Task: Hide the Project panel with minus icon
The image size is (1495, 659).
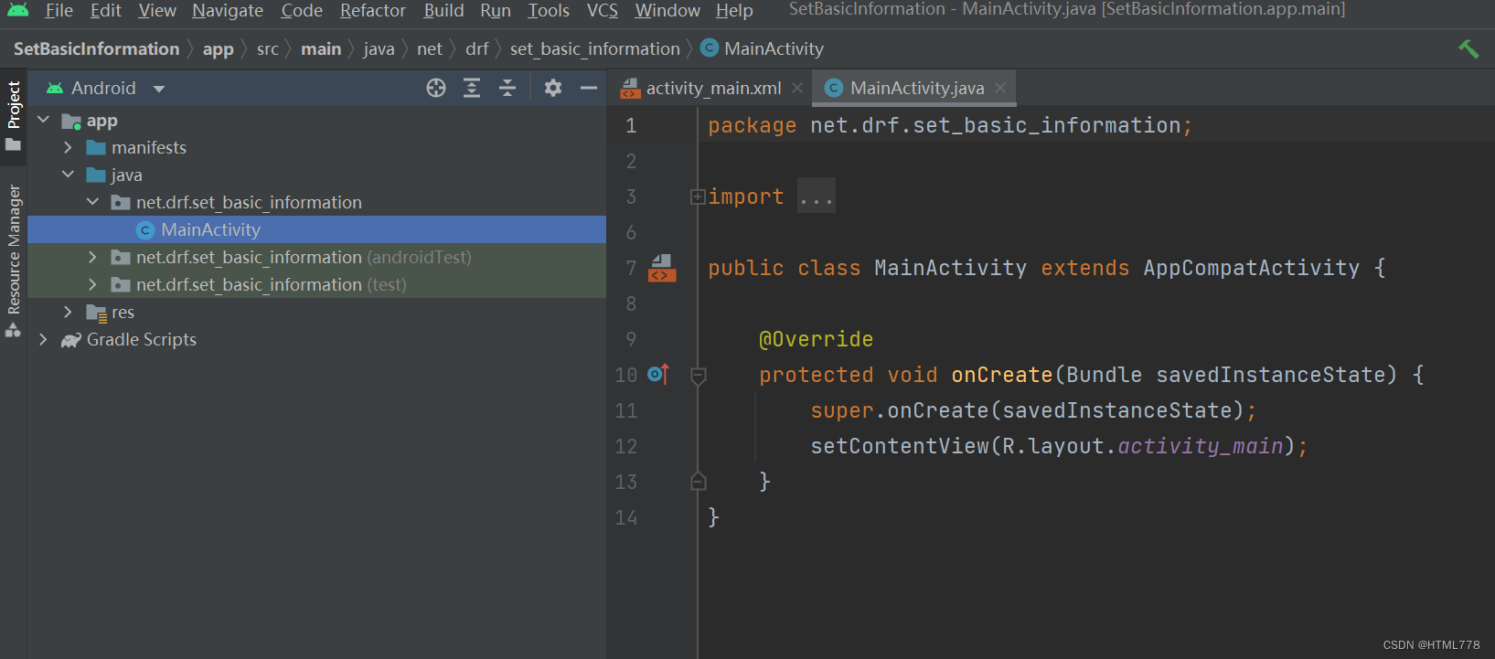Action: 589,88
